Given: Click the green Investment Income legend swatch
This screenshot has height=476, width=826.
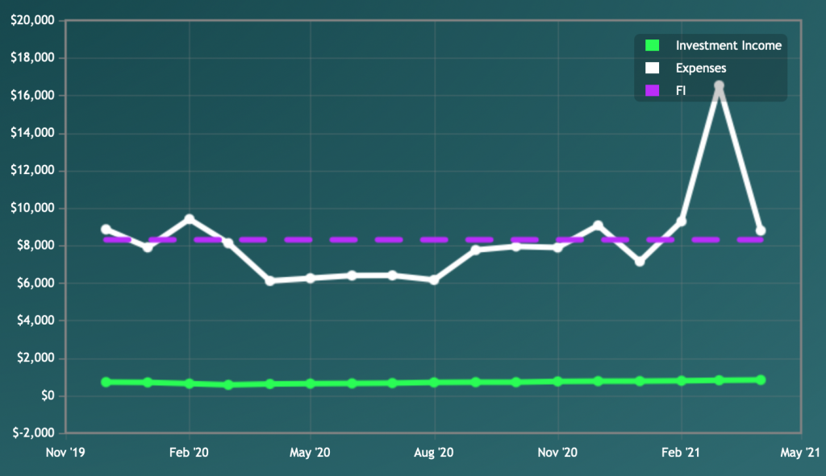Looking at the screenshot, I should (653, 46).
